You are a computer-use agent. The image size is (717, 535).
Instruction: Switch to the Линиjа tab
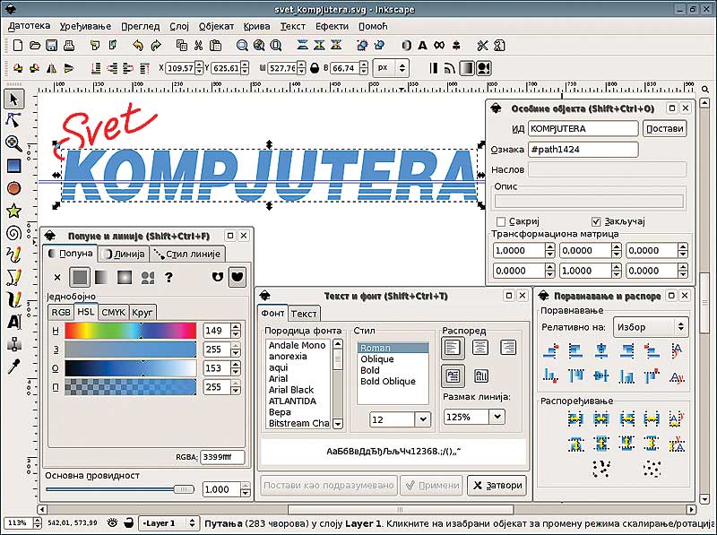pos(125,255)
